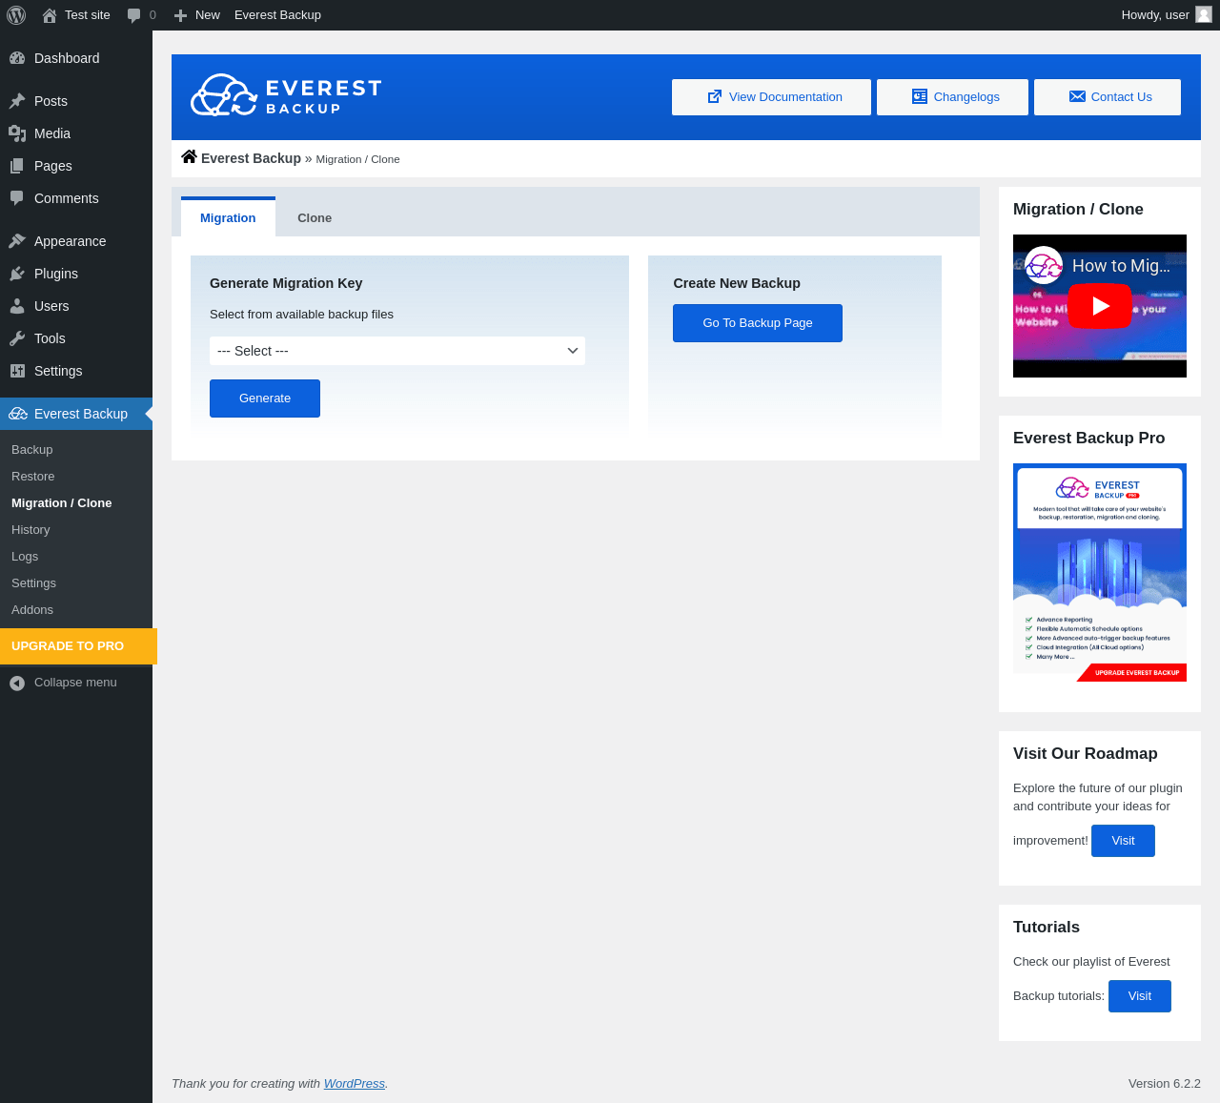Screen dimensions: 1220x1103
Task: Click UPGRADE TO PRO button
Action: [78, 646]
